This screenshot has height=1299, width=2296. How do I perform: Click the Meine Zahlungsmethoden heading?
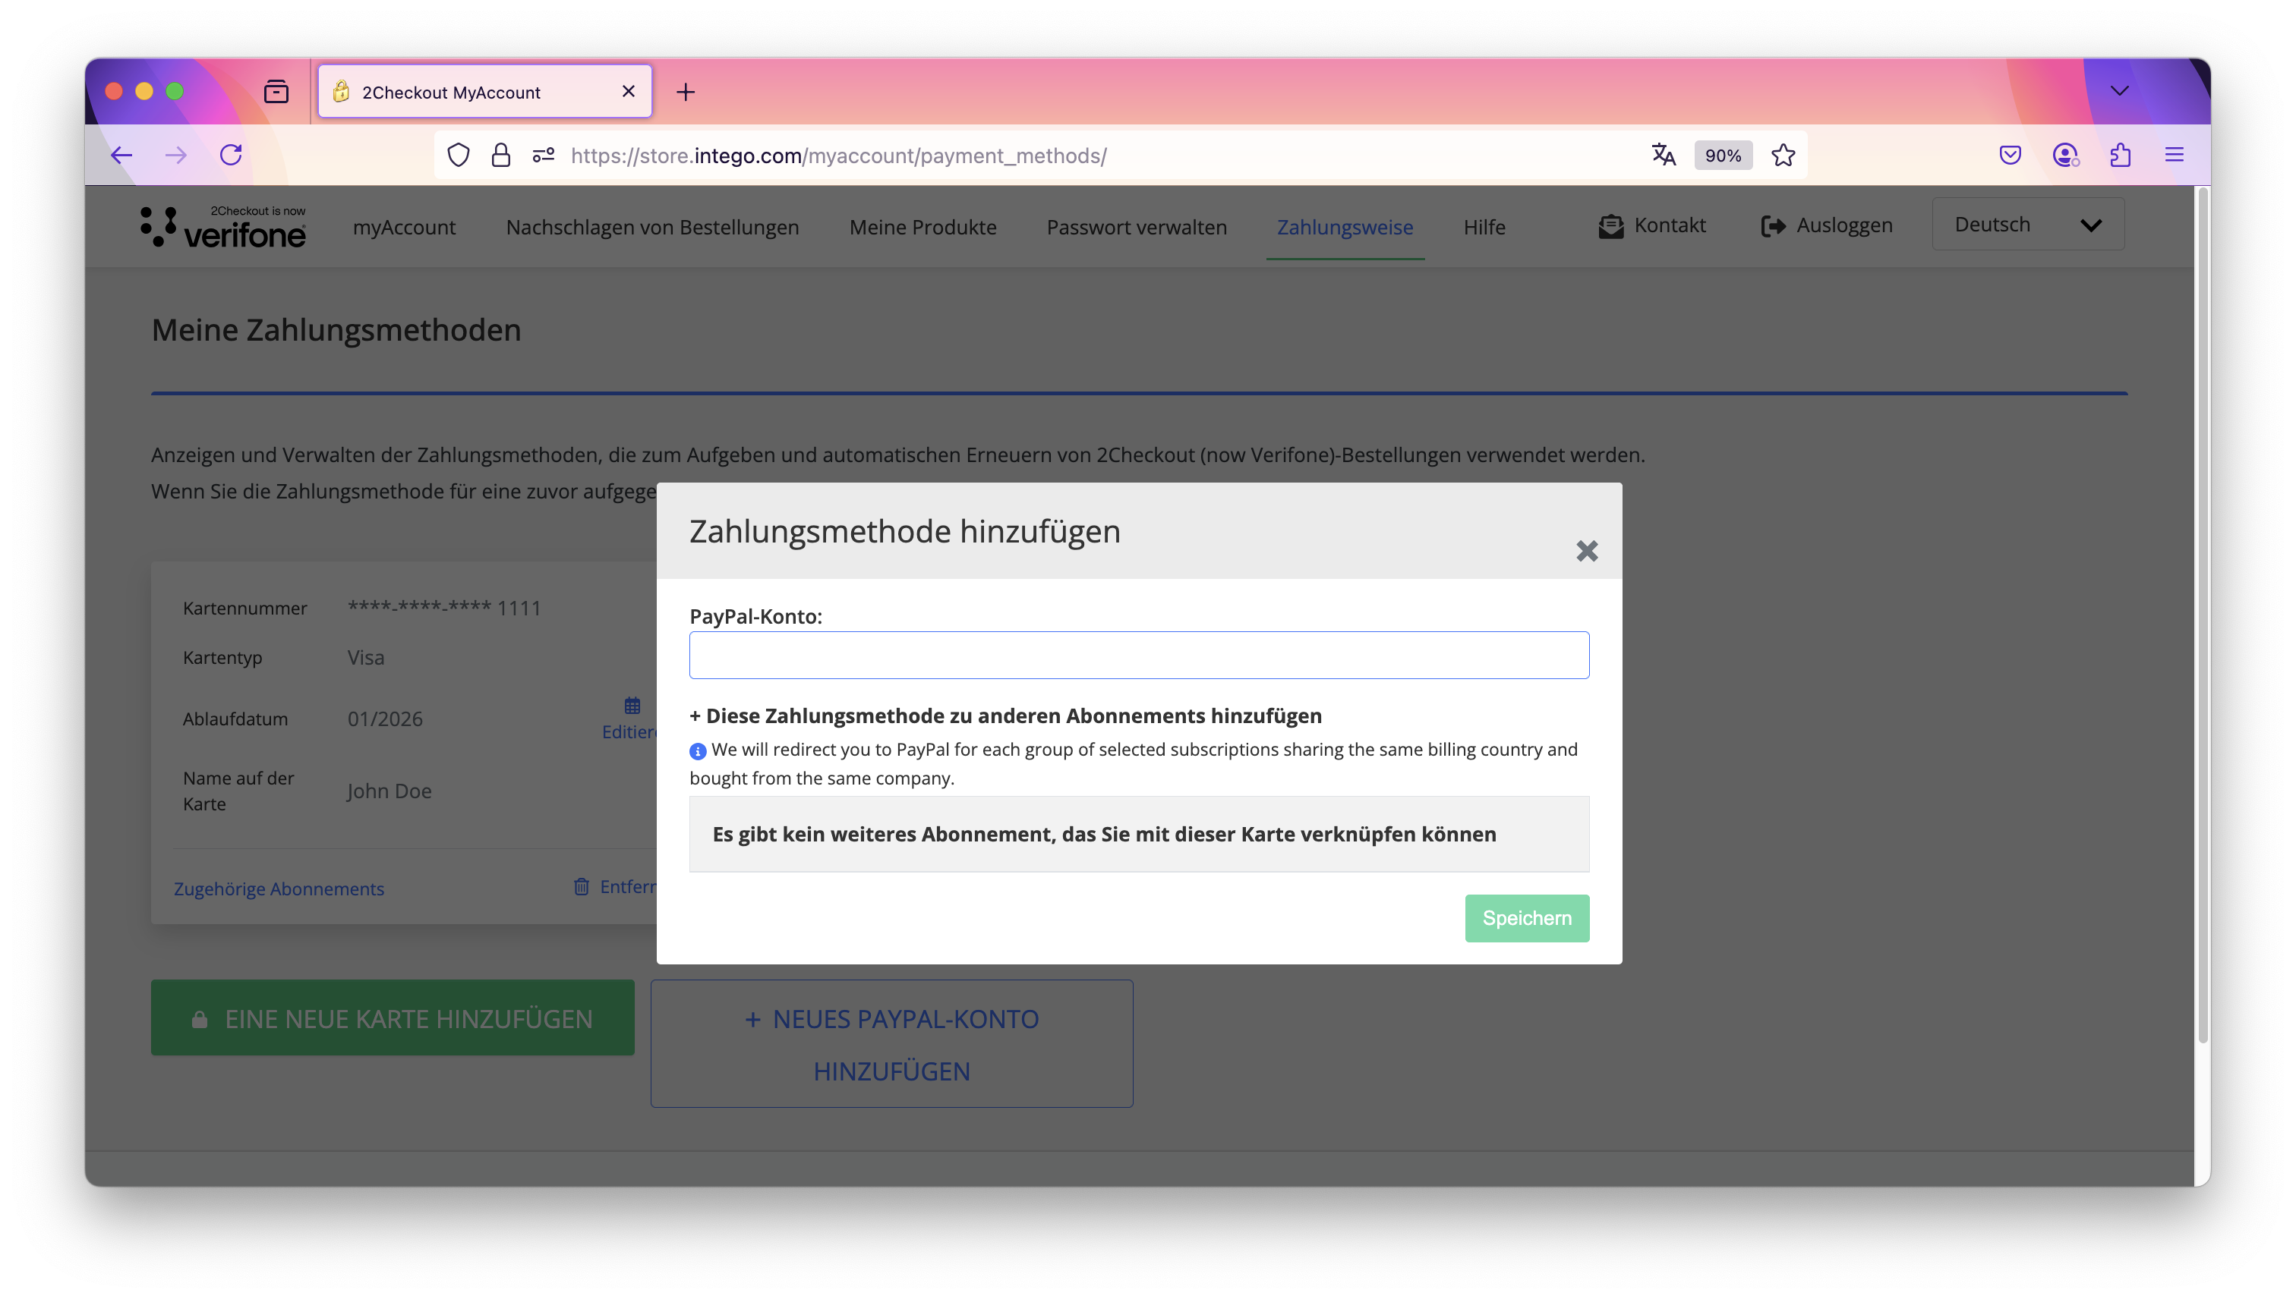(336, 329)
